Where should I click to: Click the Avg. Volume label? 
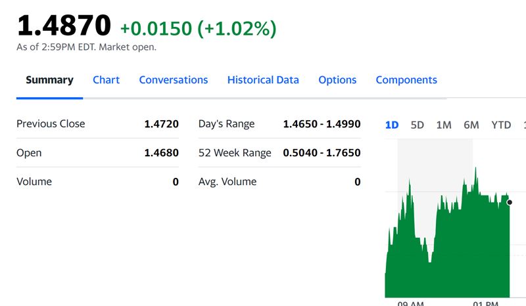click(x=227, y=182)
